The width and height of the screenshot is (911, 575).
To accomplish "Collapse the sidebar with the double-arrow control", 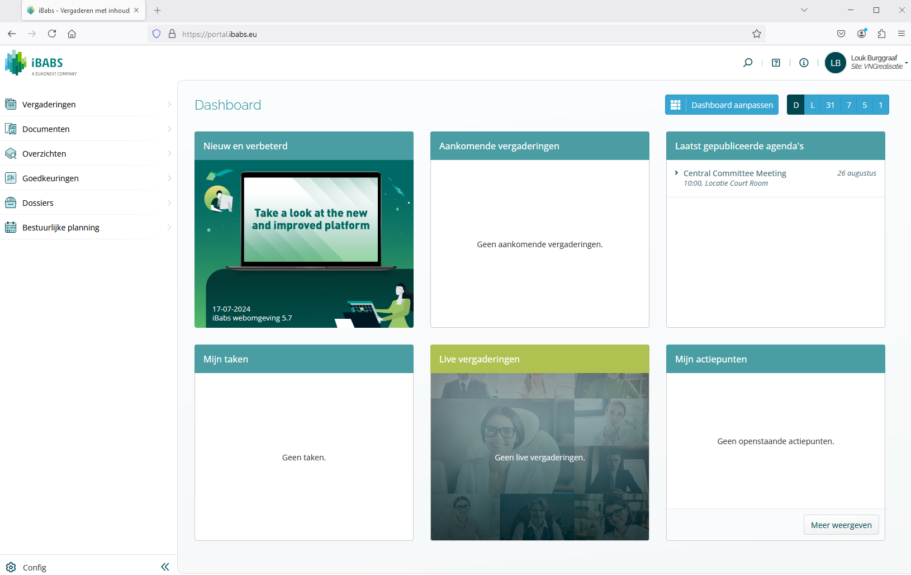I will pyautogui.click(x=165, y=567).
